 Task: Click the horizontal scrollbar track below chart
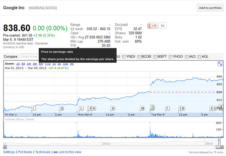(x=111, y=147)
